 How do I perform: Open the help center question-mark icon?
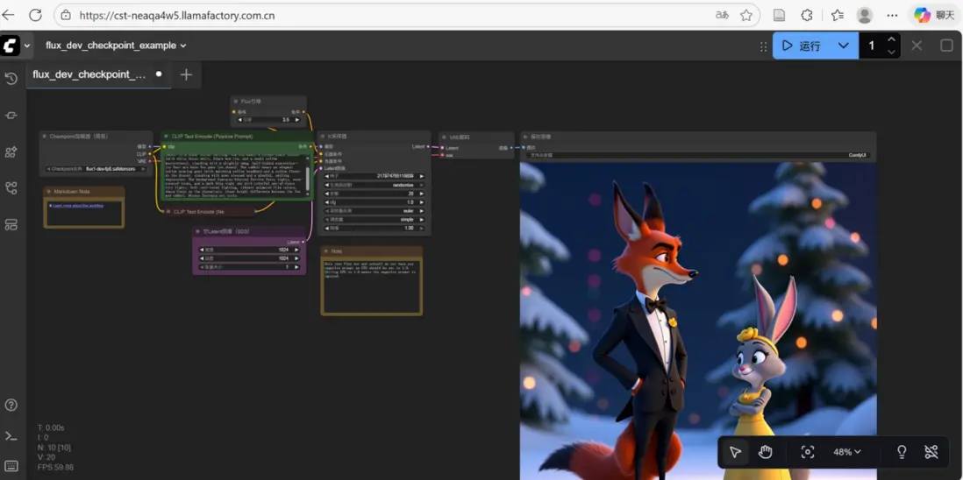pos(11,405)
